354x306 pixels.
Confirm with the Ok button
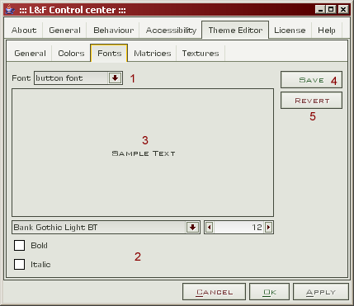point(269,292)
